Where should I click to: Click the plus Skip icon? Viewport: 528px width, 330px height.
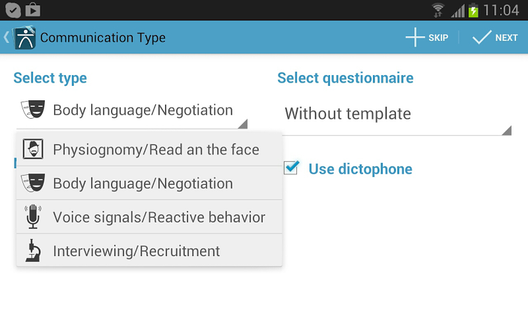point(415,38)
